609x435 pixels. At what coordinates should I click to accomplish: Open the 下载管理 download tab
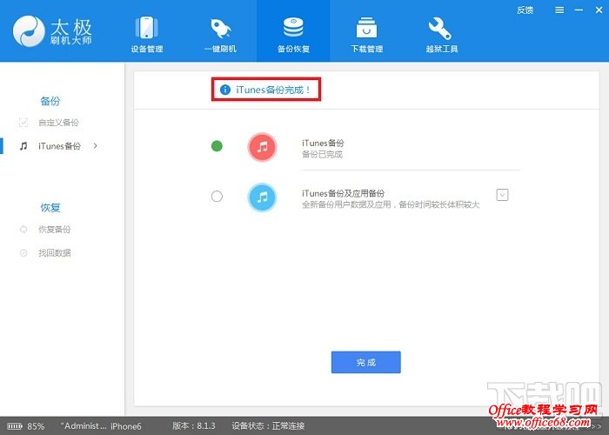tap(367, 34)
